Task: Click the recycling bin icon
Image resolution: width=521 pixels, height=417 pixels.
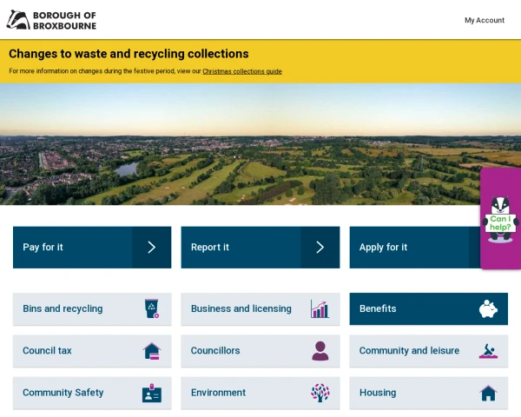Action: 152,308
